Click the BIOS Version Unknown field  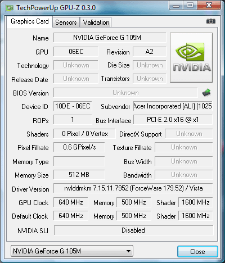pos(125,93)
